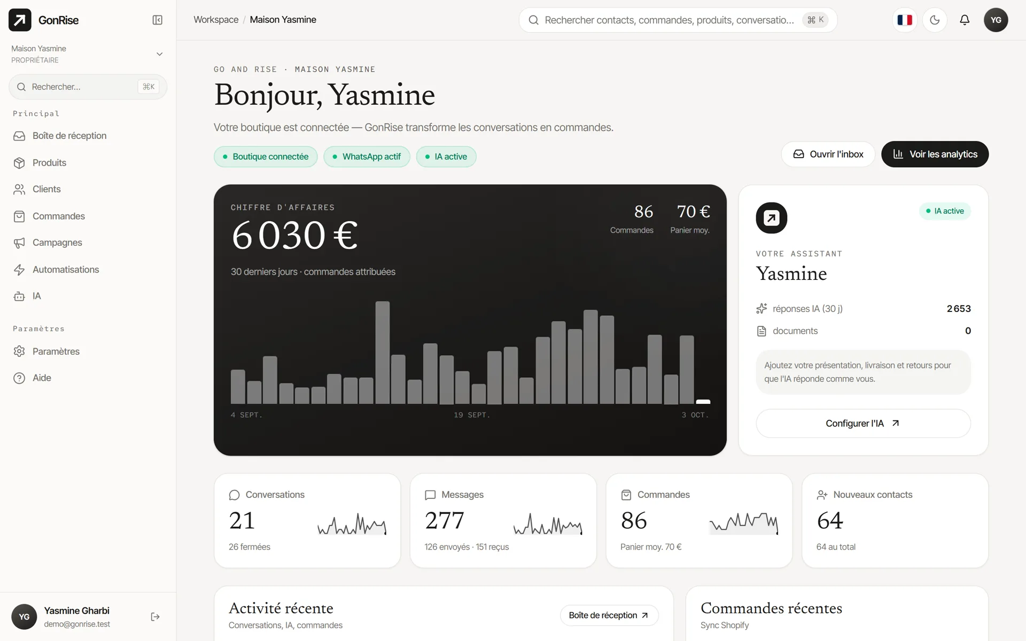
Task: Click the IA robot icon in the sidebar
Action: (x=19, y=296)
